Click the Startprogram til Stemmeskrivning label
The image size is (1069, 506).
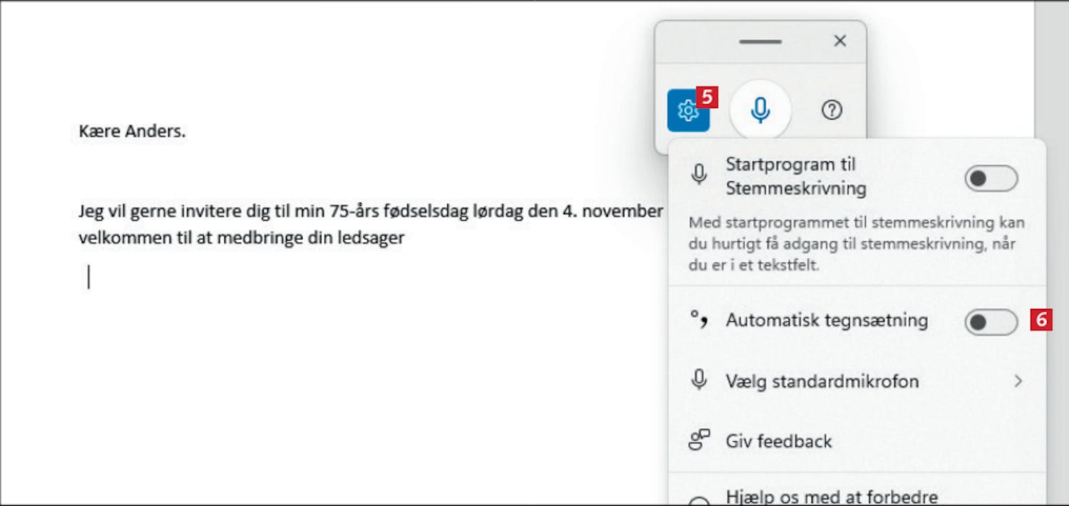pyautogui.click(x=796, y=176)
